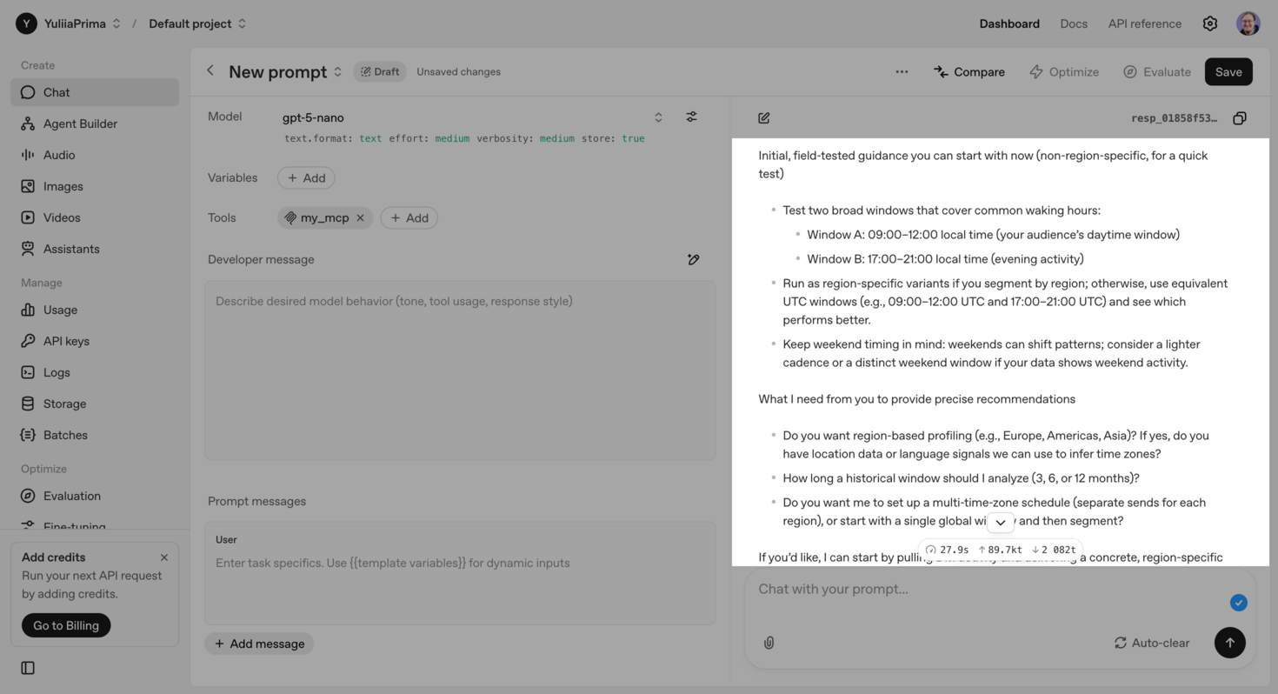This screenshot has height=694, width=1278.
Task: Click the edit developer message icon
Action: pyautogui.click(x=693, y=259)
